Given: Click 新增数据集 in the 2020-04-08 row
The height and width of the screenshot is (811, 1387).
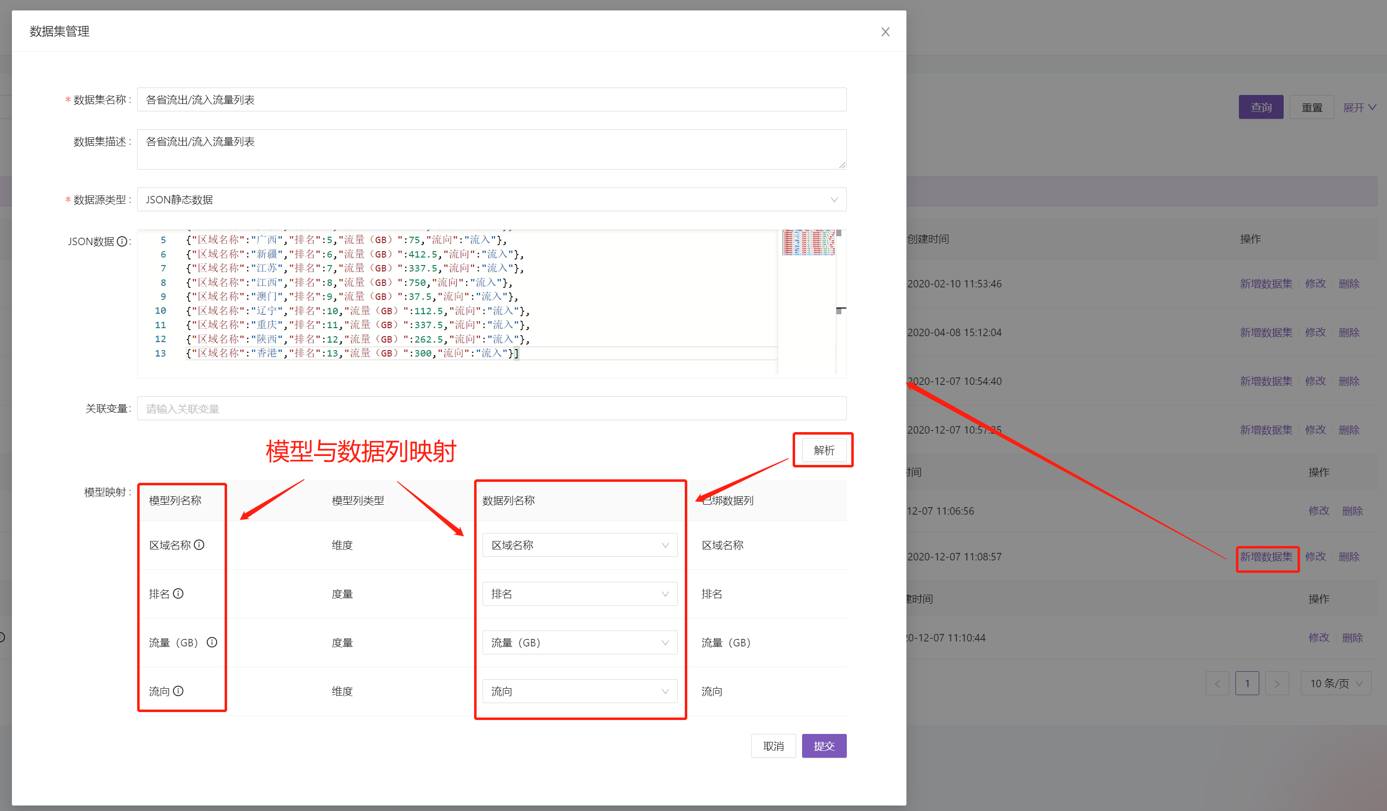Looking at the screenshot, I should point(1266,333).
